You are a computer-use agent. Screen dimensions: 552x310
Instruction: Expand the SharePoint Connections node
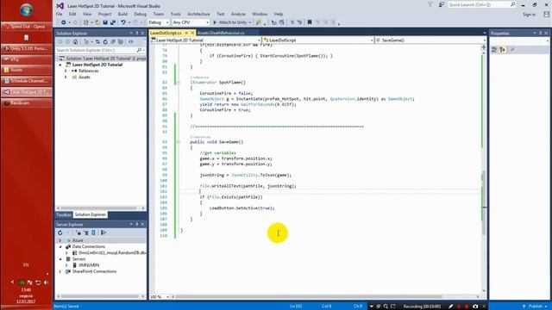tap(60, 271)
